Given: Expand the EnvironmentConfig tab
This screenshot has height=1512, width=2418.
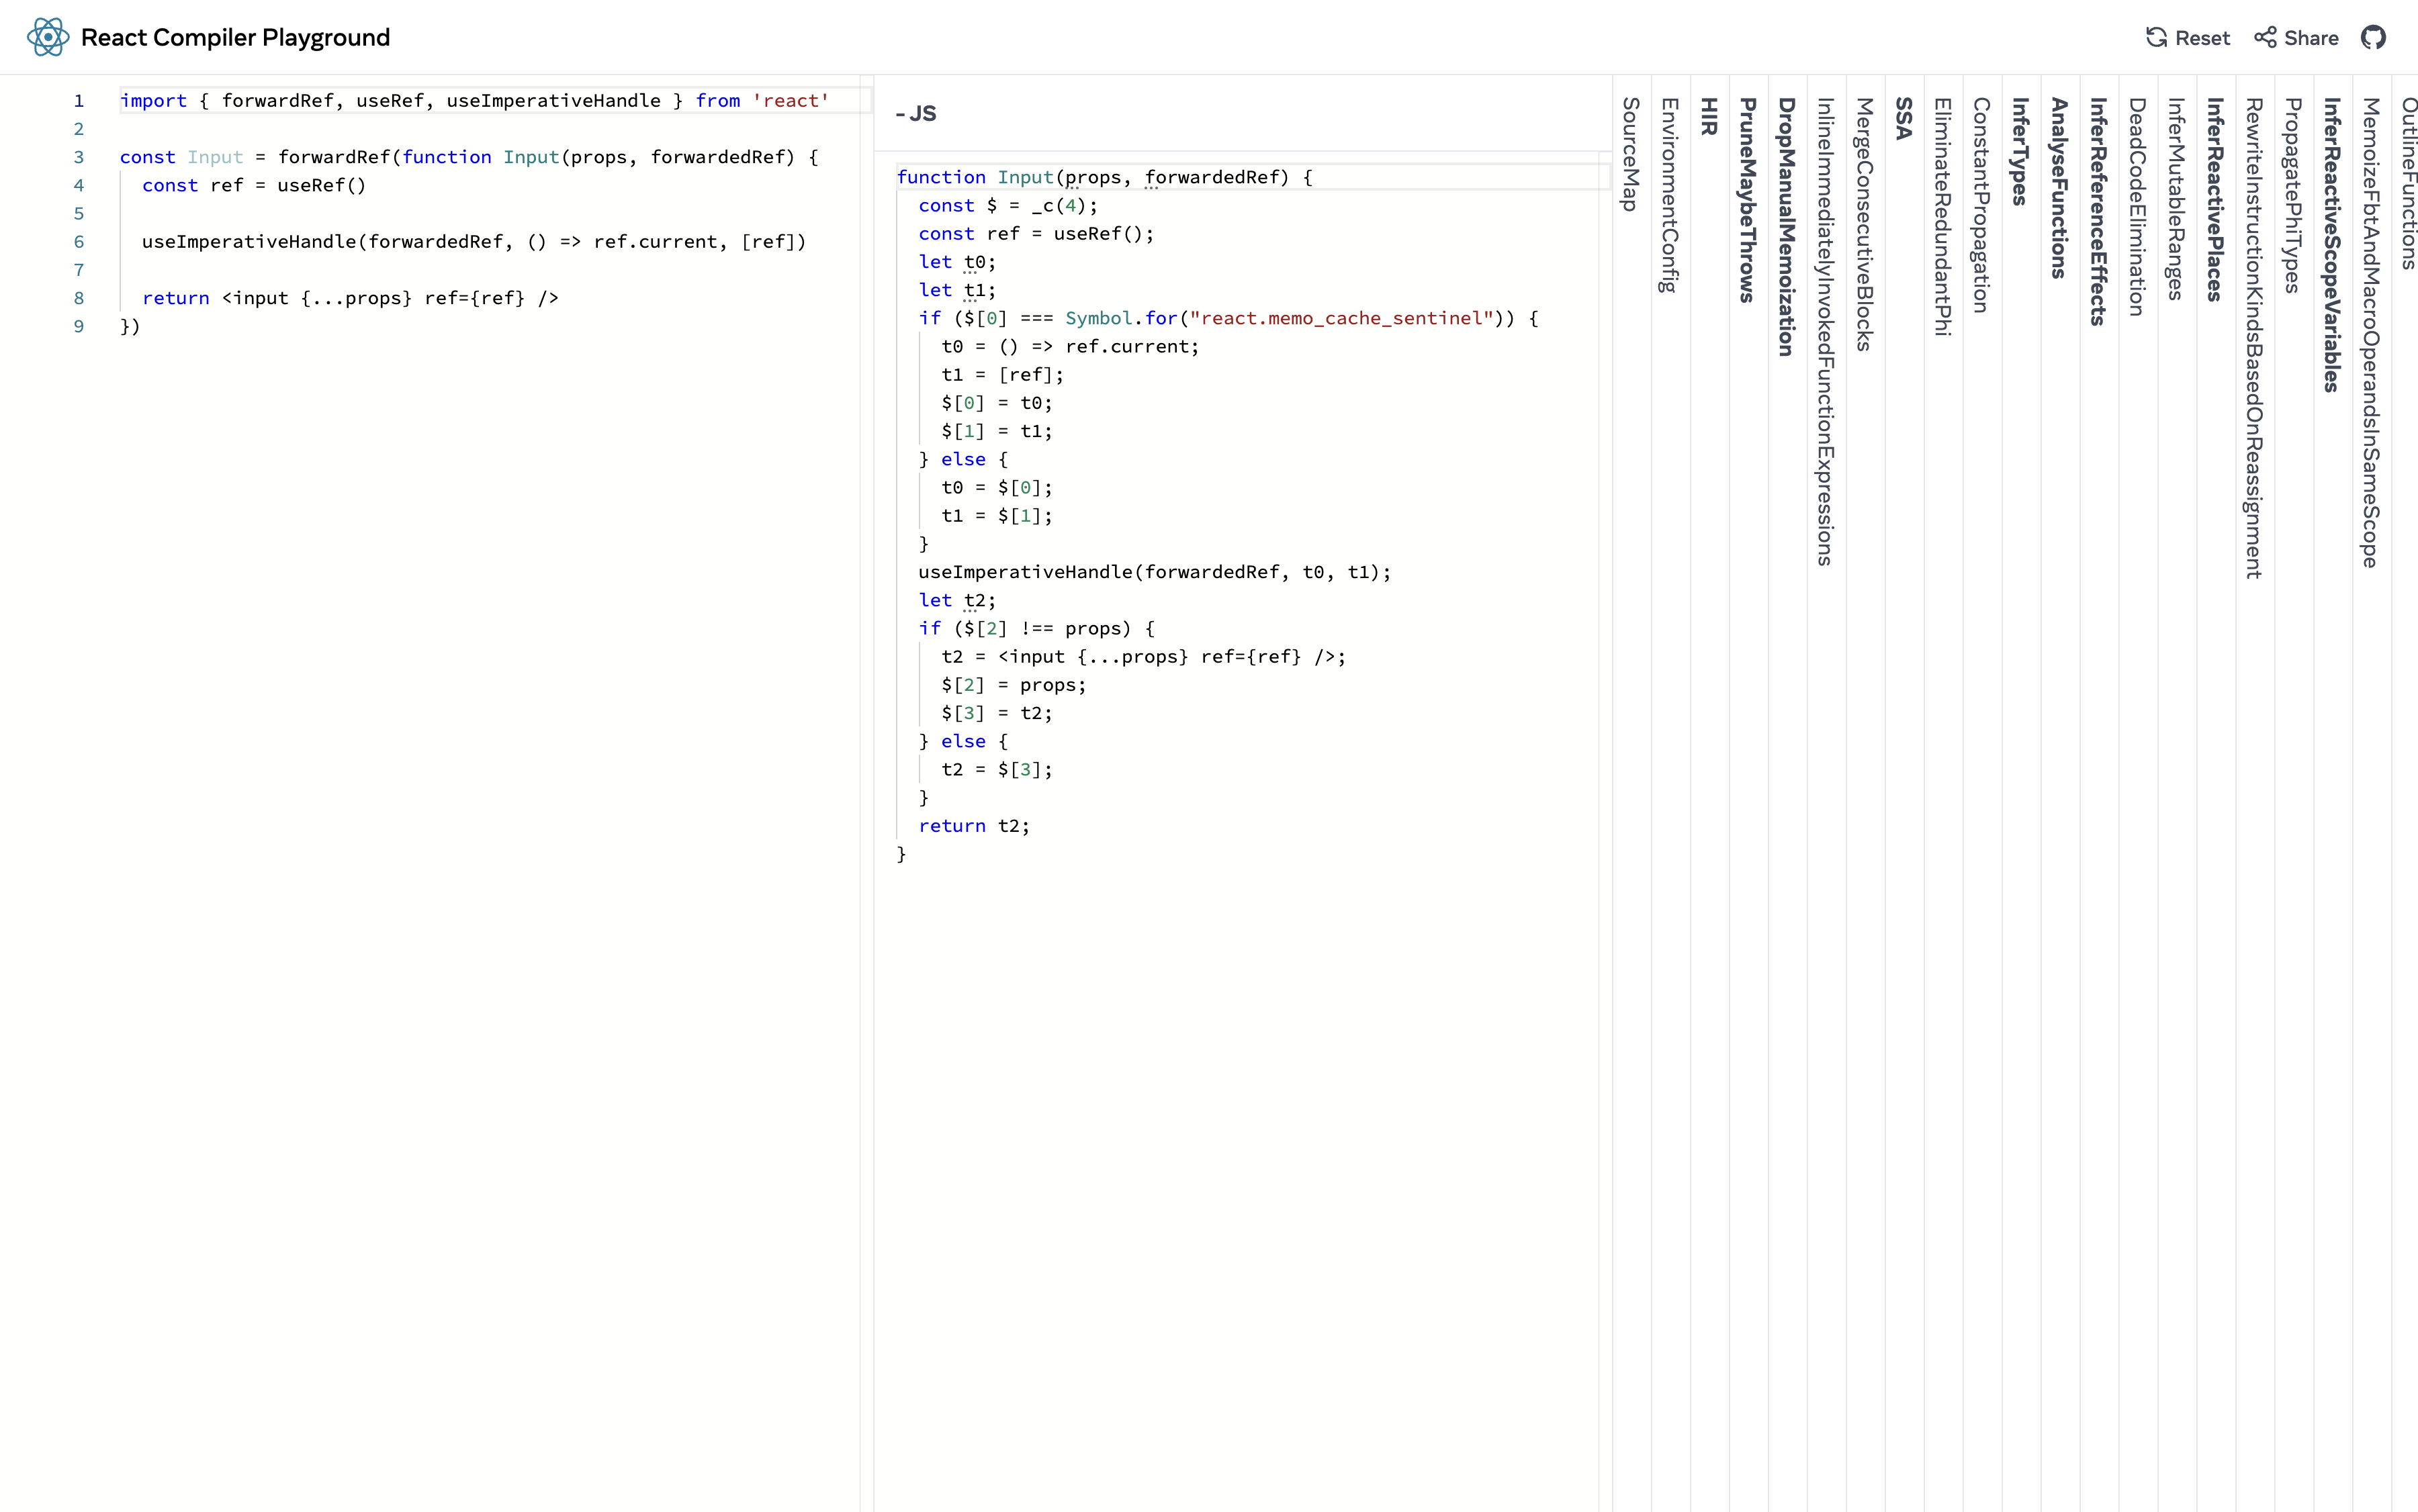Looking at the screenshot, I should click(1670, 195).
